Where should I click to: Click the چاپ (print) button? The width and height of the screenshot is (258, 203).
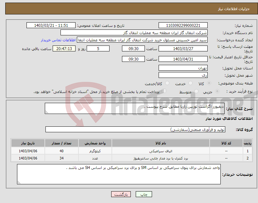coord(144,194)
